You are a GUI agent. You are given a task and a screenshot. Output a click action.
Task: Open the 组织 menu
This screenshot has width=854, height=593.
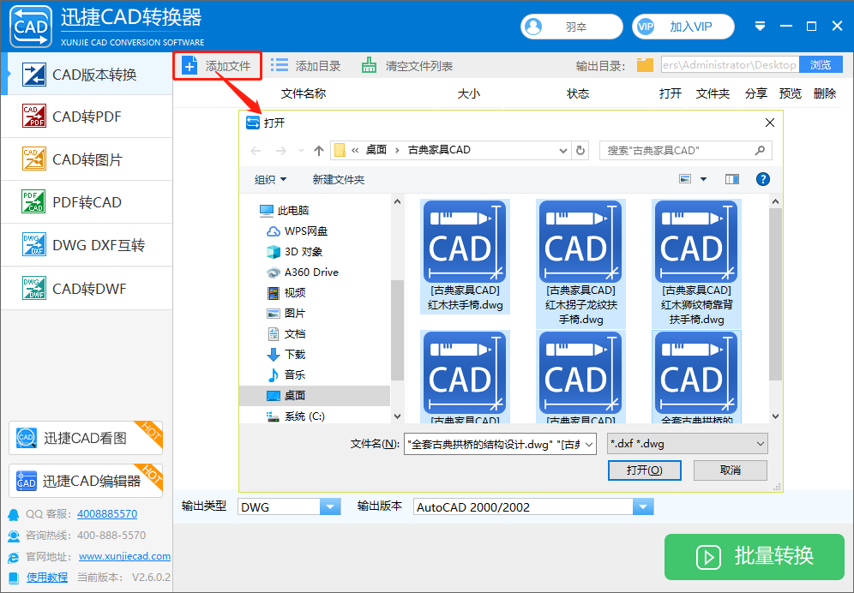pyautogui.click(x=271, y=179)
